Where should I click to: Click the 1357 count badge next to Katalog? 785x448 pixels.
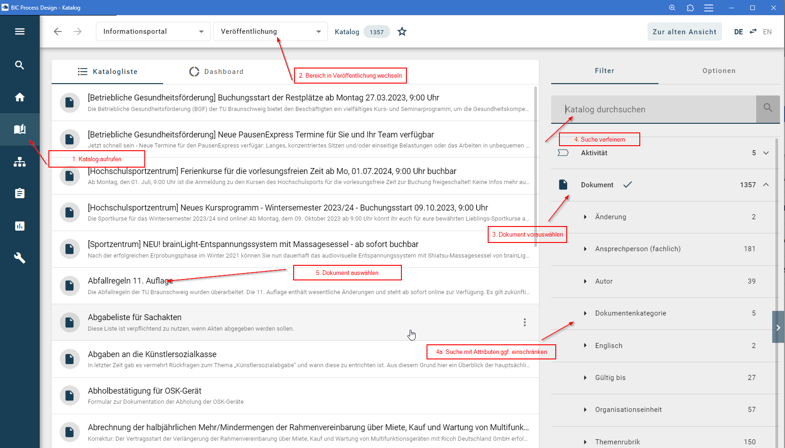coord(377,32)
